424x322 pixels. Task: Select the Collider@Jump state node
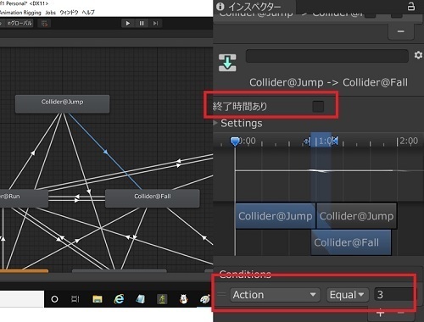coord(62,104)
